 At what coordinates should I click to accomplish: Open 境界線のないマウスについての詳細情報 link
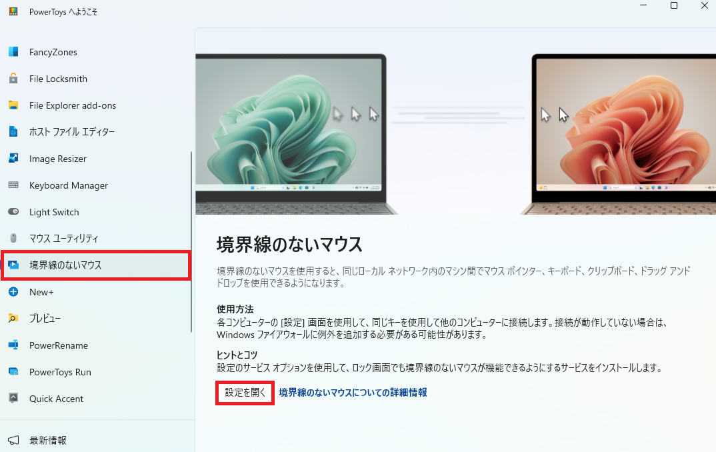coord(353,393)
